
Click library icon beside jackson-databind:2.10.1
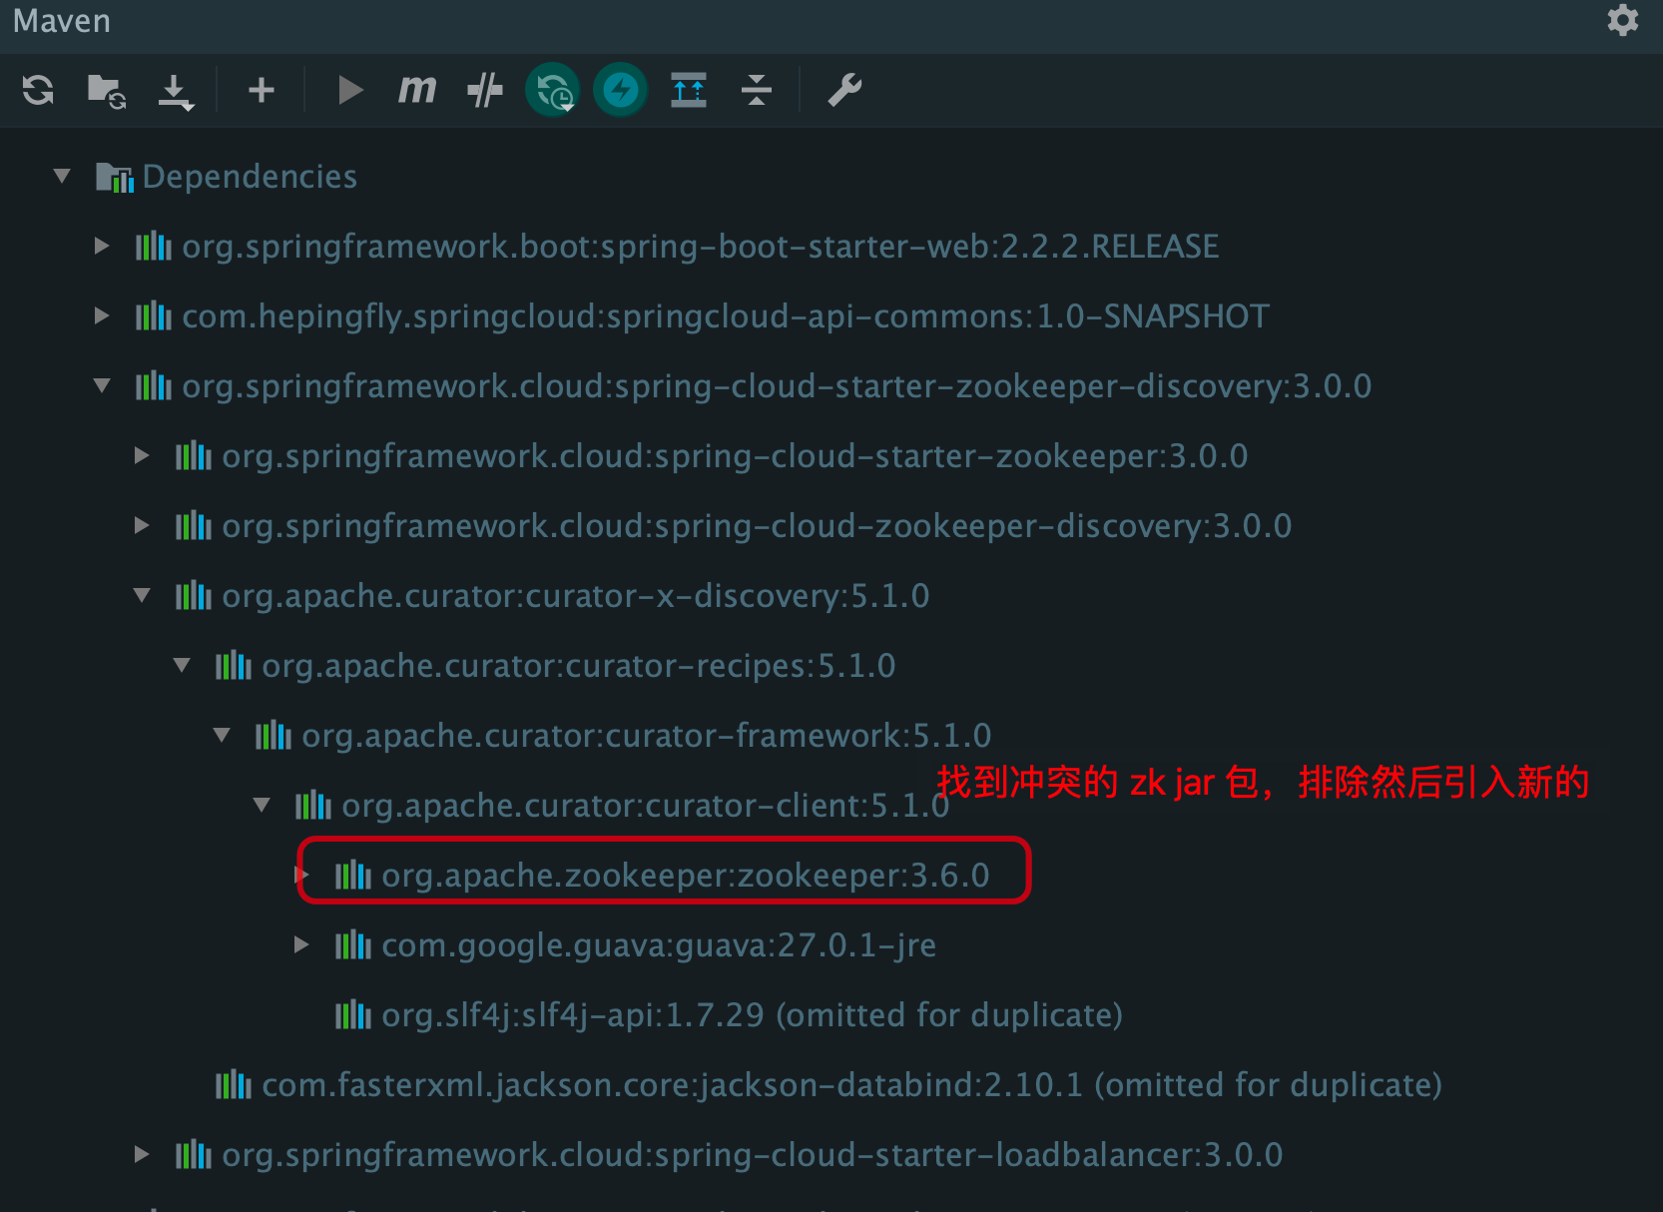233,1085
